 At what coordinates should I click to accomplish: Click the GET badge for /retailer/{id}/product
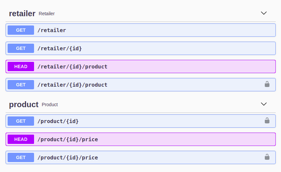pyautogui.click(x=21, y=85)
